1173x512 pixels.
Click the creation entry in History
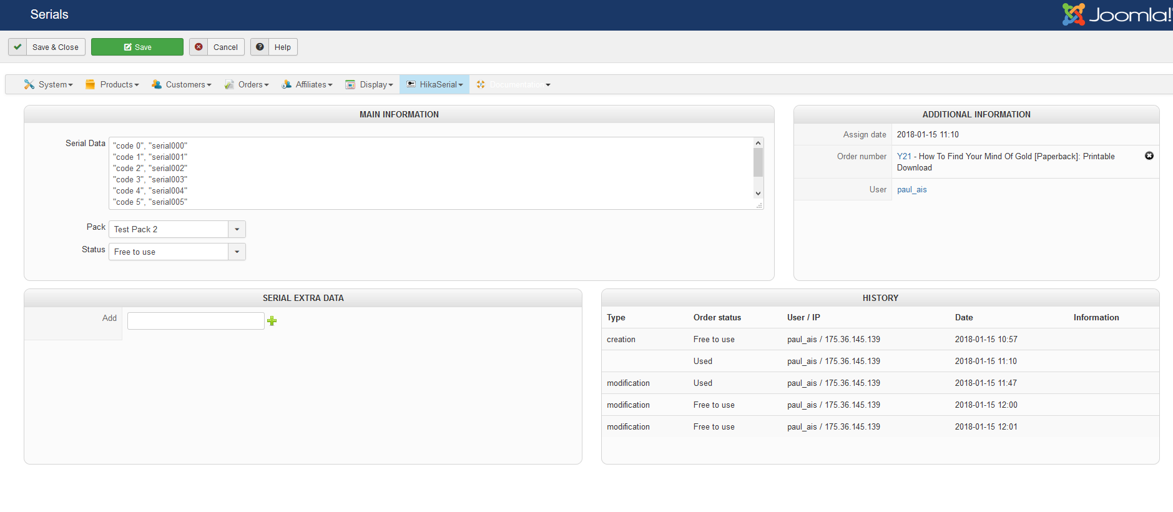coord(621,339)
